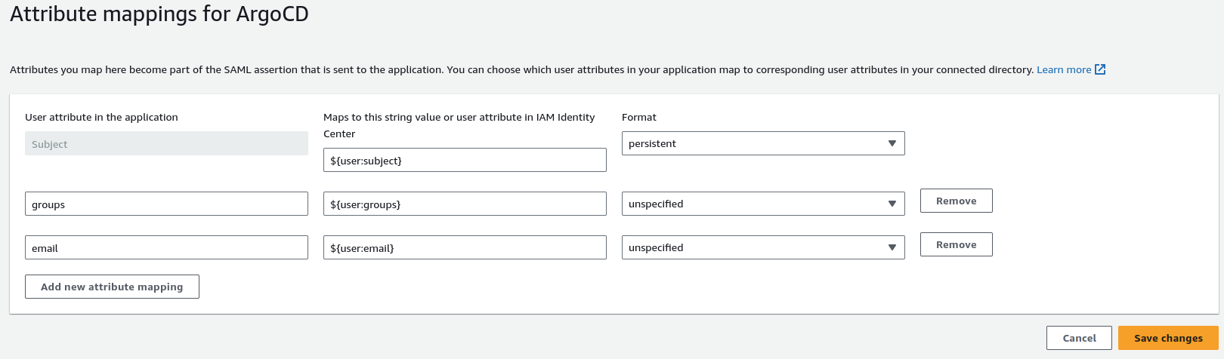Click the arrow icon on the groups format dropdown
The width and height of the screenshot is (1224, 359).
892,204
